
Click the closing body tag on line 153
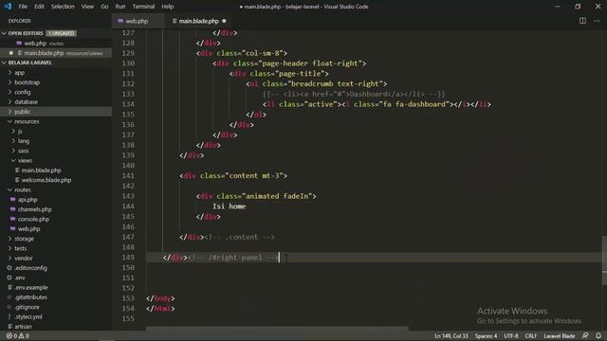[160, 298]
